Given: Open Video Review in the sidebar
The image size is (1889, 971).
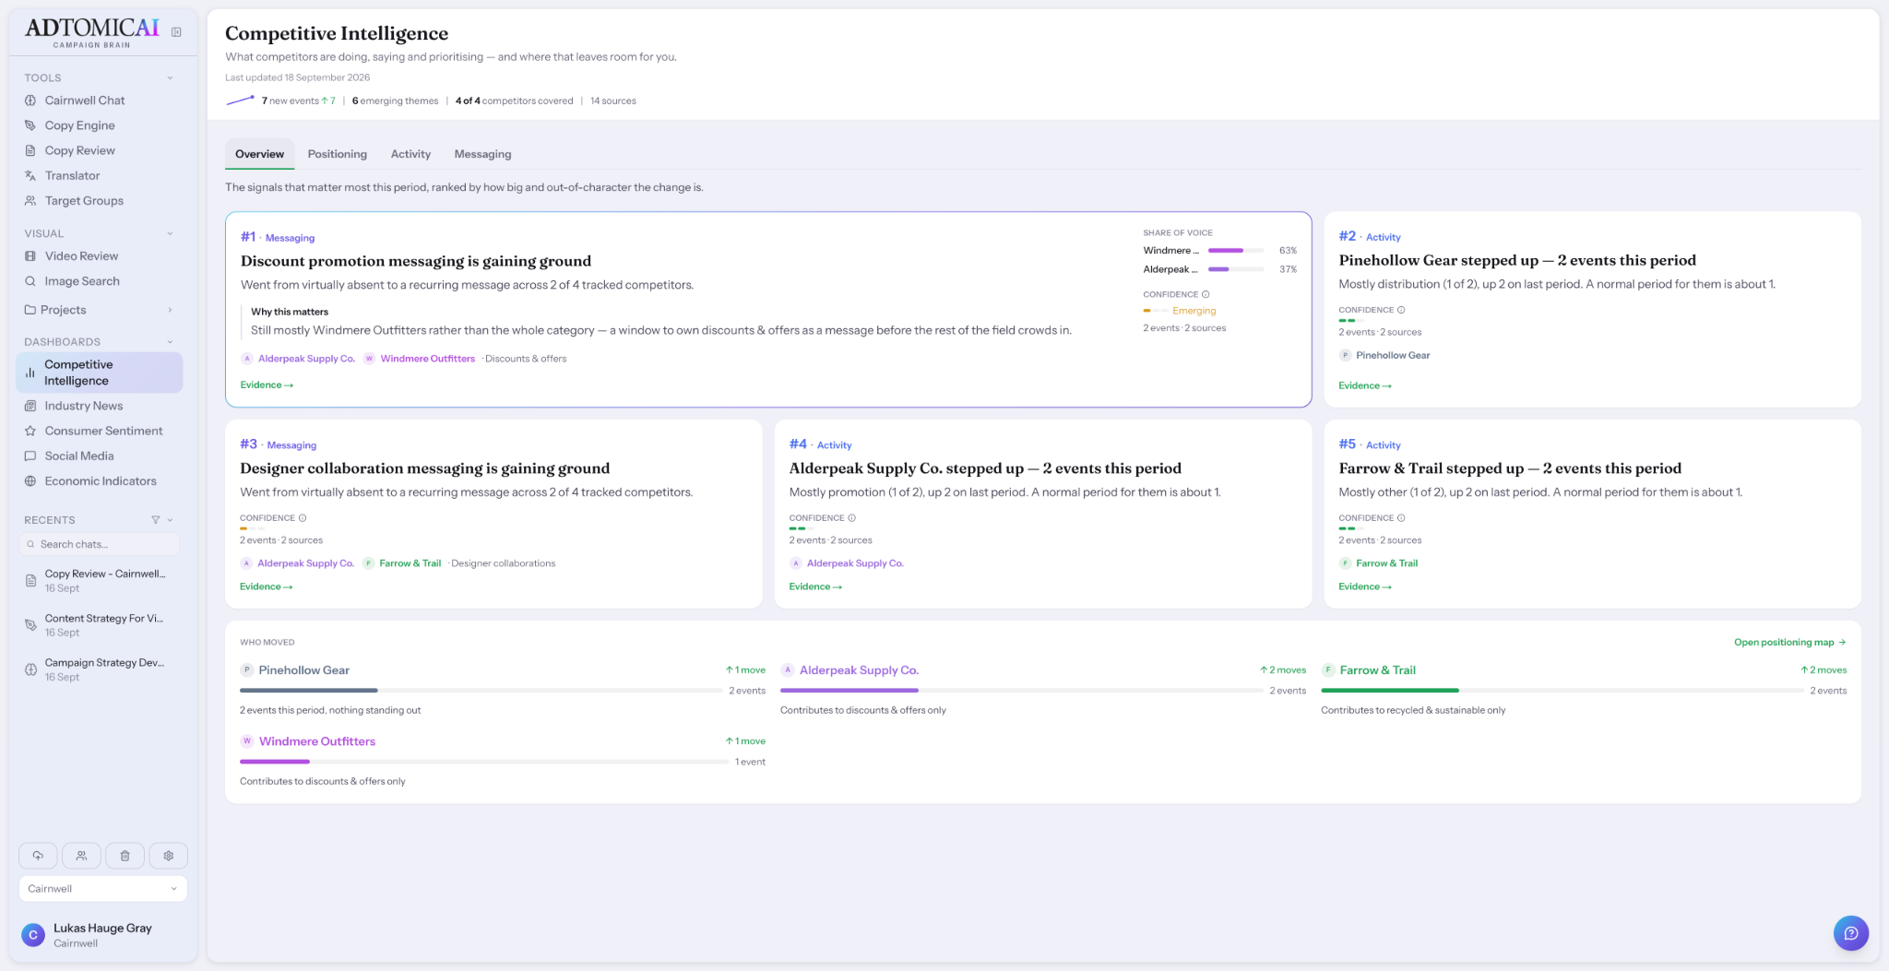Looking at the screenshot, I should (x=81, y=256).
